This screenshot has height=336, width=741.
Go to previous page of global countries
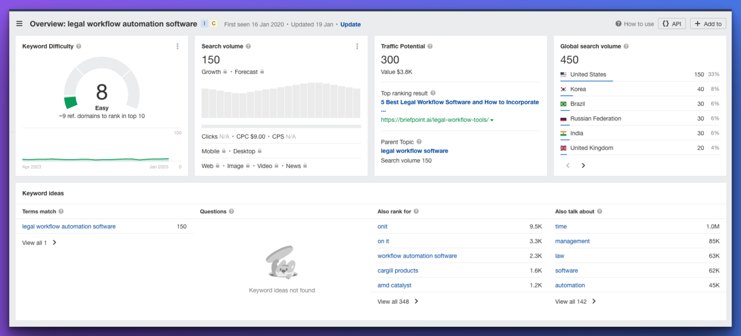(x=568, y=165)
